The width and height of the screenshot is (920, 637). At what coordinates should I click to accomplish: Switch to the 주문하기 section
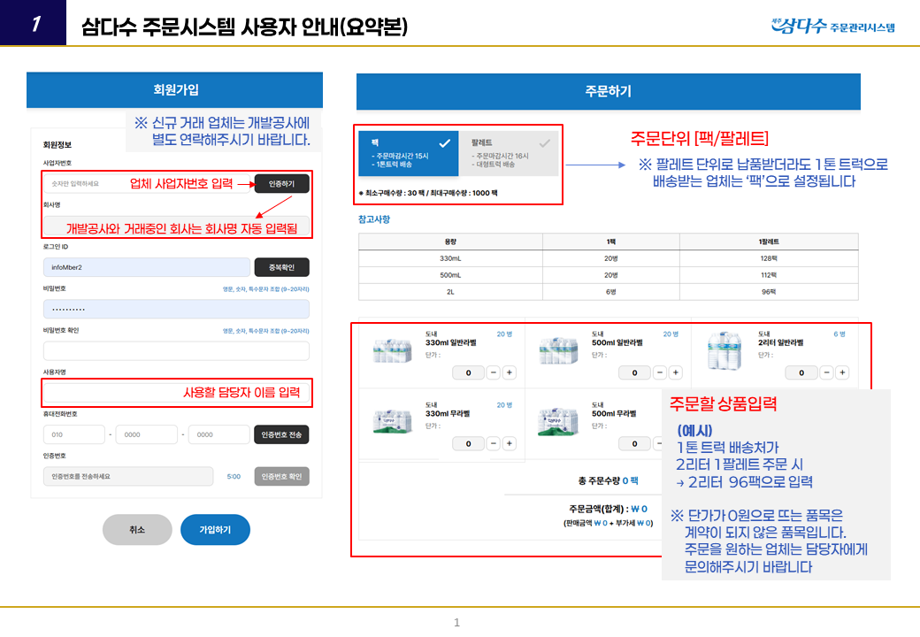pyautogui.click(x=607, y=91)
